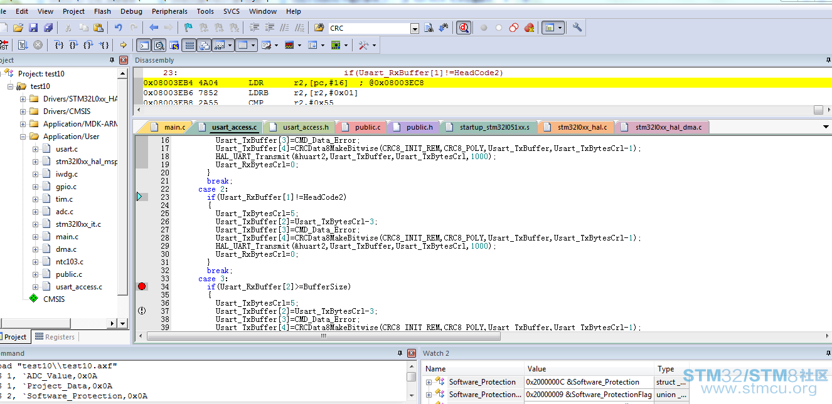
Task: Open a file with the Open toolbar icon
Action: (x=18, y=28)
